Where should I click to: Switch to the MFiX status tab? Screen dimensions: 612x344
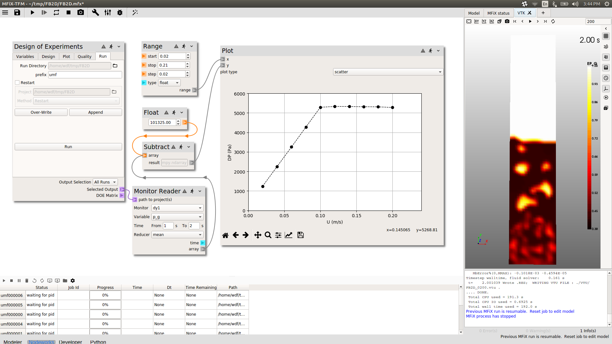click(x=498, y=13)
